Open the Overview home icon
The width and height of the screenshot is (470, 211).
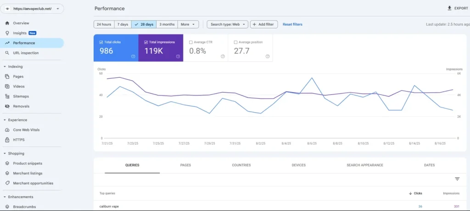(x=7, y=23)
